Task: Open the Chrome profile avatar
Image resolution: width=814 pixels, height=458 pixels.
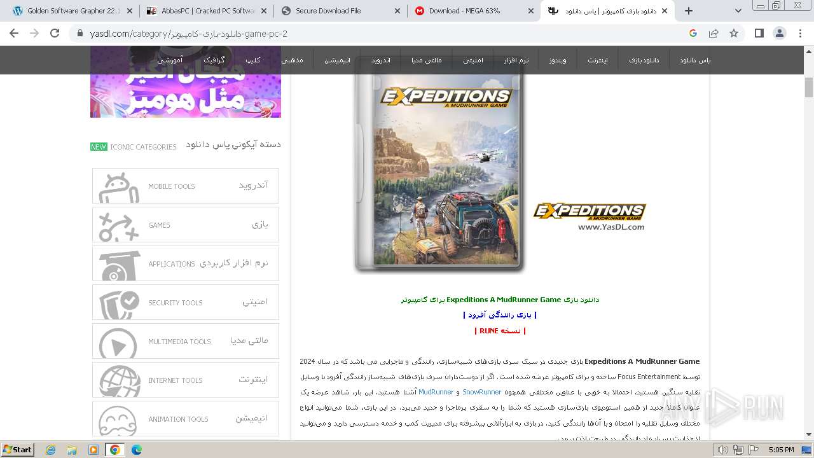Action: point(780,33)
